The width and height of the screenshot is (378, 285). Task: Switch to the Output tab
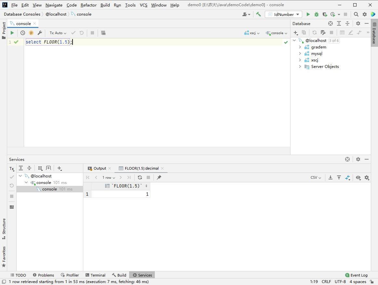pos(100,168)
